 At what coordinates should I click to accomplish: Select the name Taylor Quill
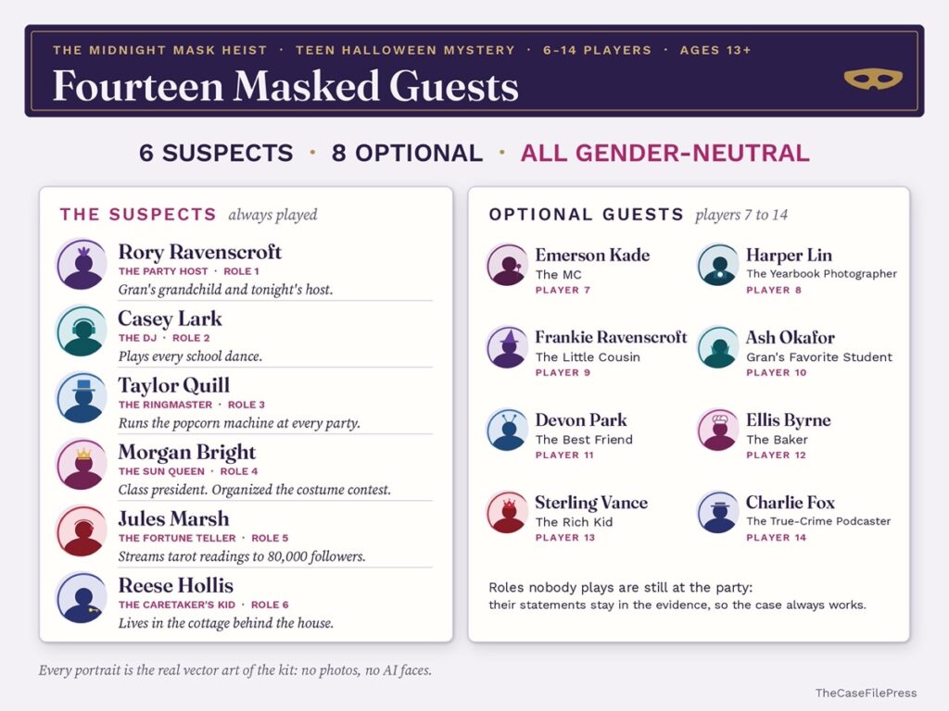(173, 385)
